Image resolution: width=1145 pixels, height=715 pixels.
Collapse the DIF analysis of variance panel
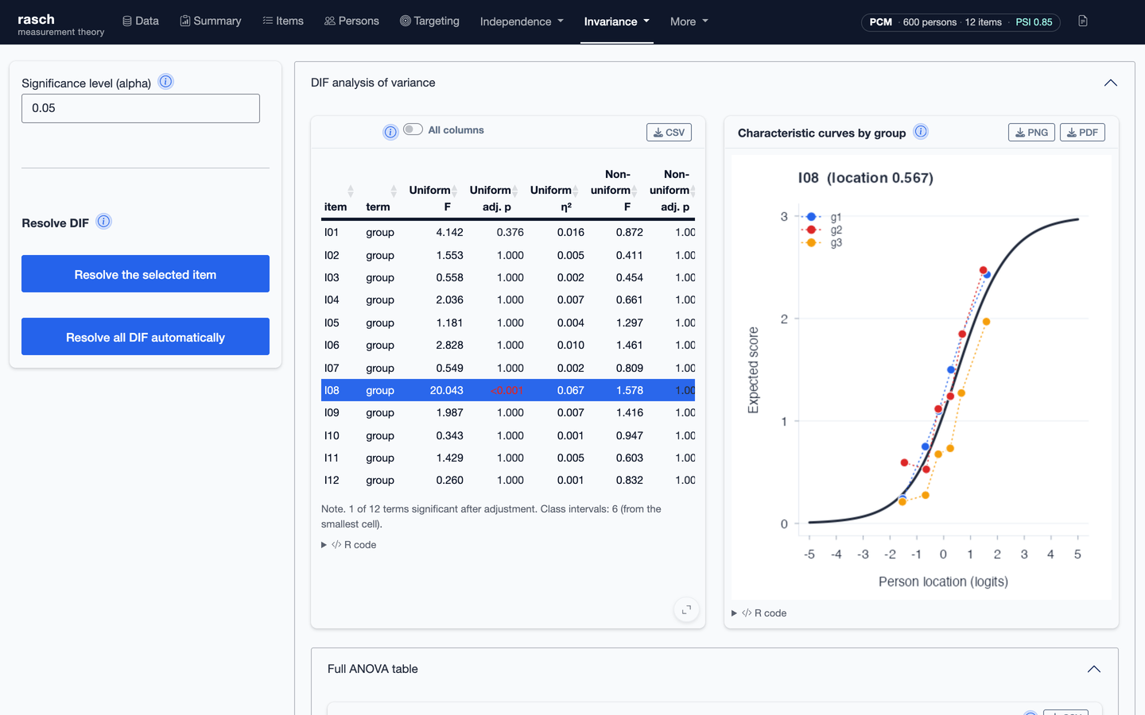(1111, 83)
